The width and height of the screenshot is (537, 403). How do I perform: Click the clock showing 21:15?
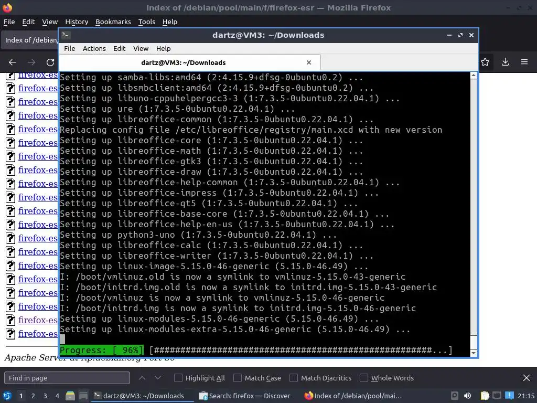coord(525,396)
